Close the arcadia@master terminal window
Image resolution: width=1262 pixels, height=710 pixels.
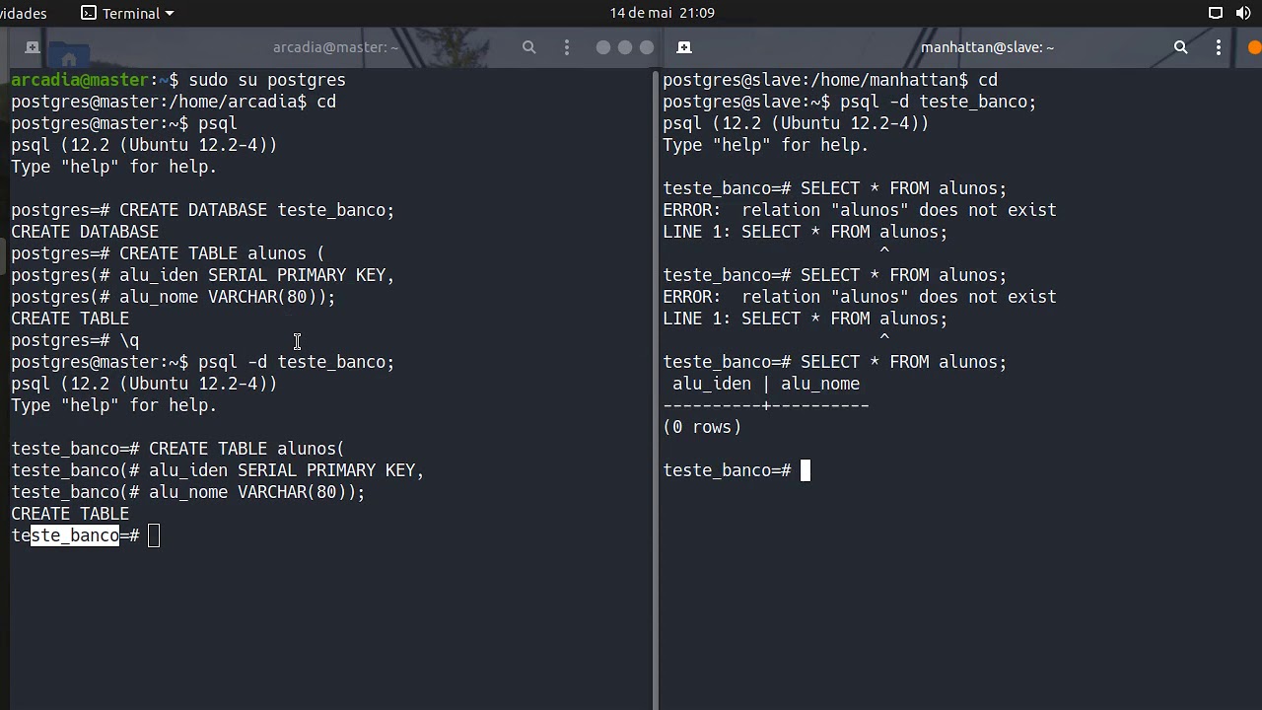647,47
